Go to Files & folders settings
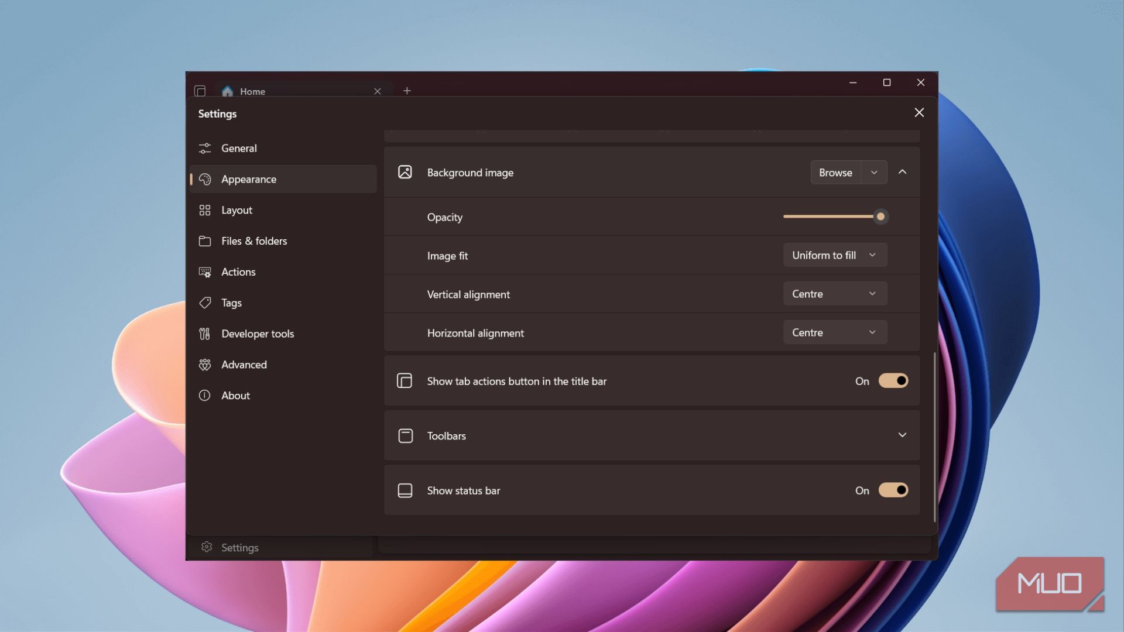 283,241
